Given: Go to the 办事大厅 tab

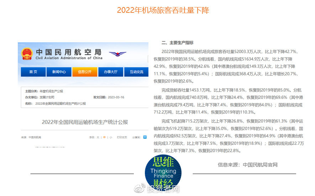Looking at the screenshot, I should [111, 72].
